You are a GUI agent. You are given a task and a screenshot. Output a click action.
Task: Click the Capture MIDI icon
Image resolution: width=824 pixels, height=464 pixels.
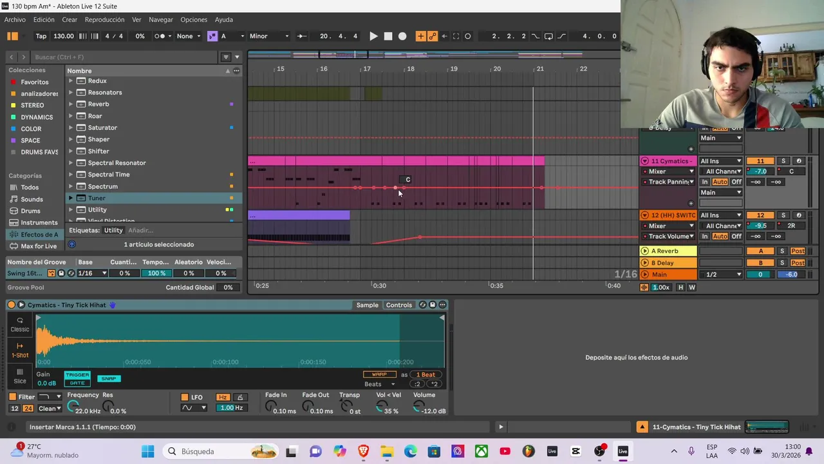pos(456,36)
